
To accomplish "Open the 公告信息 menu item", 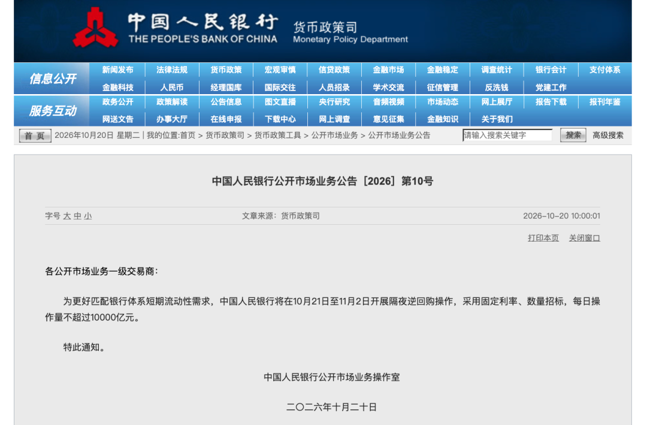I will 226,101.
